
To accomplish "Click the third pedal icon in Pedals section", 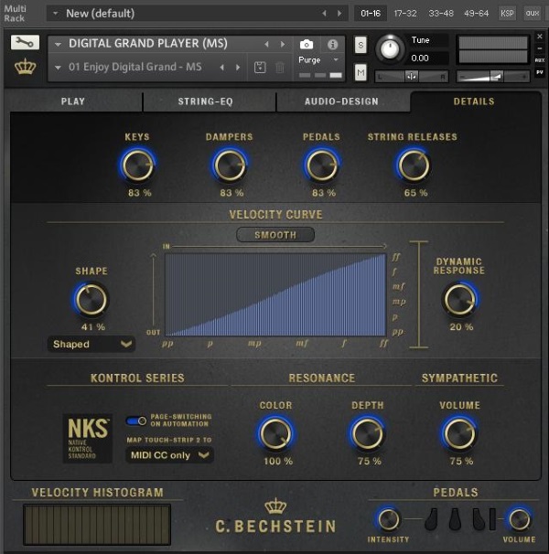I will (479, 519).
